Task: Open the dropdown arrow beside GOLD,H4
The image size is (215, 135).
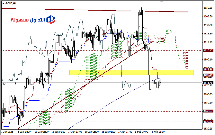Action: pyautogui.click(x=3, y=3)
